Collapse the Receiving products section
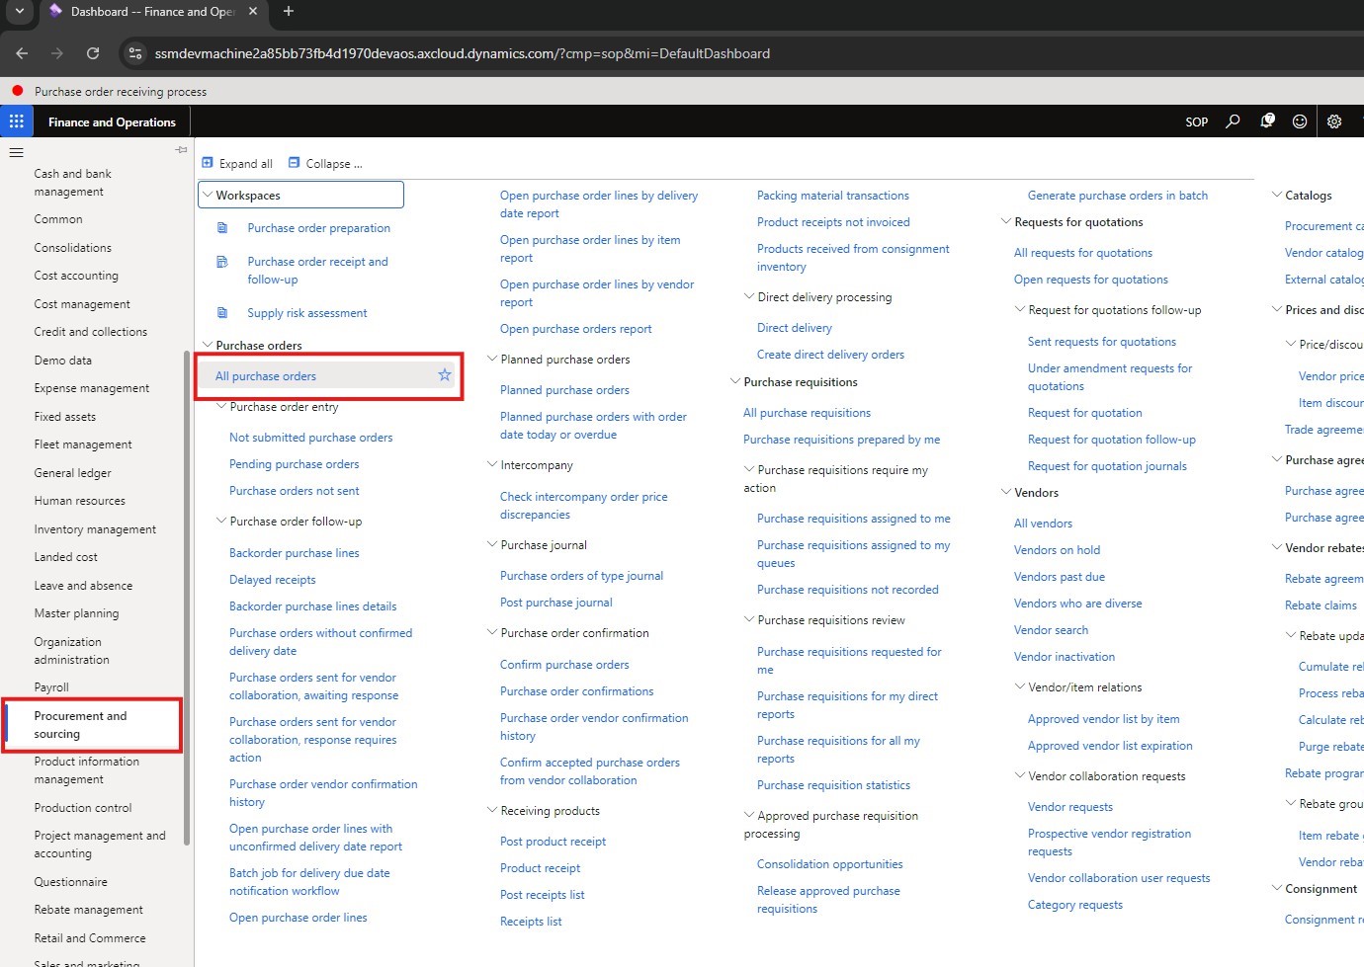 click(x=491, y=811)
